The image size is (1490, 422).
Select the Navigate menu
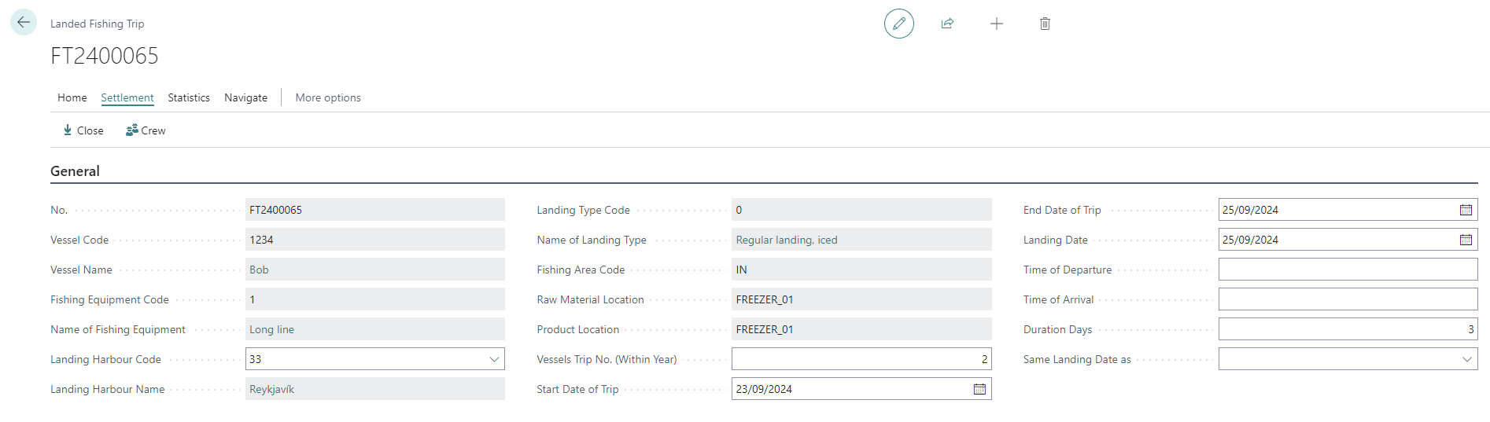tap(245, 97)
